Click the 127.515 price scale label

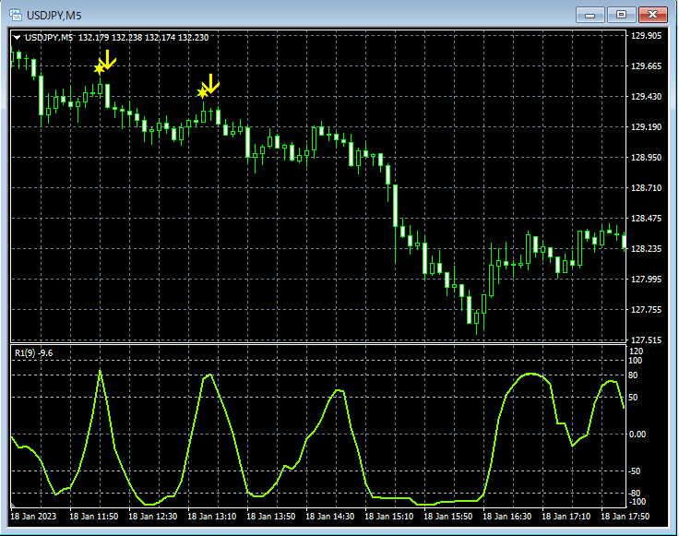646,339
